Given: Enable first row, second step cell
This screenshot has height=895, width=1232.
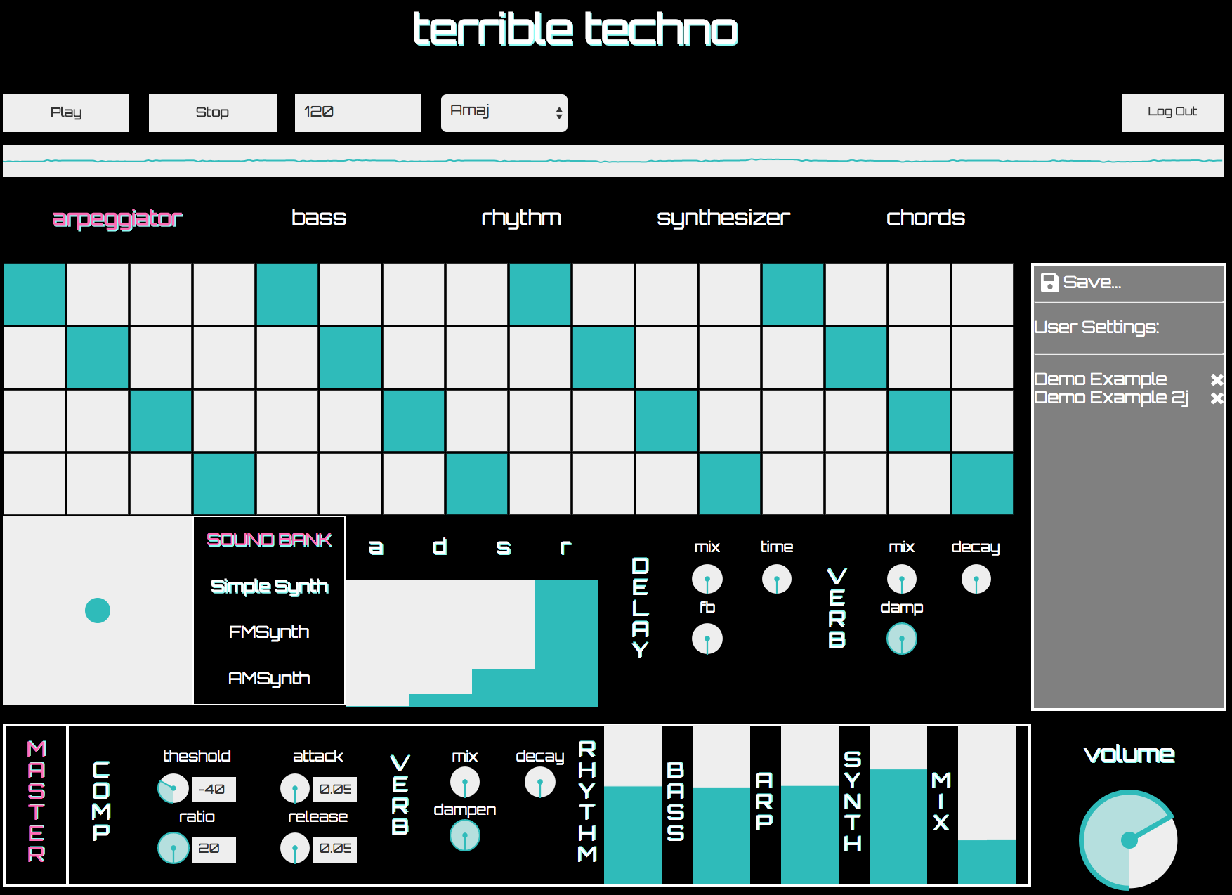Looking at the screenshot, I should [x=98, y=294].
